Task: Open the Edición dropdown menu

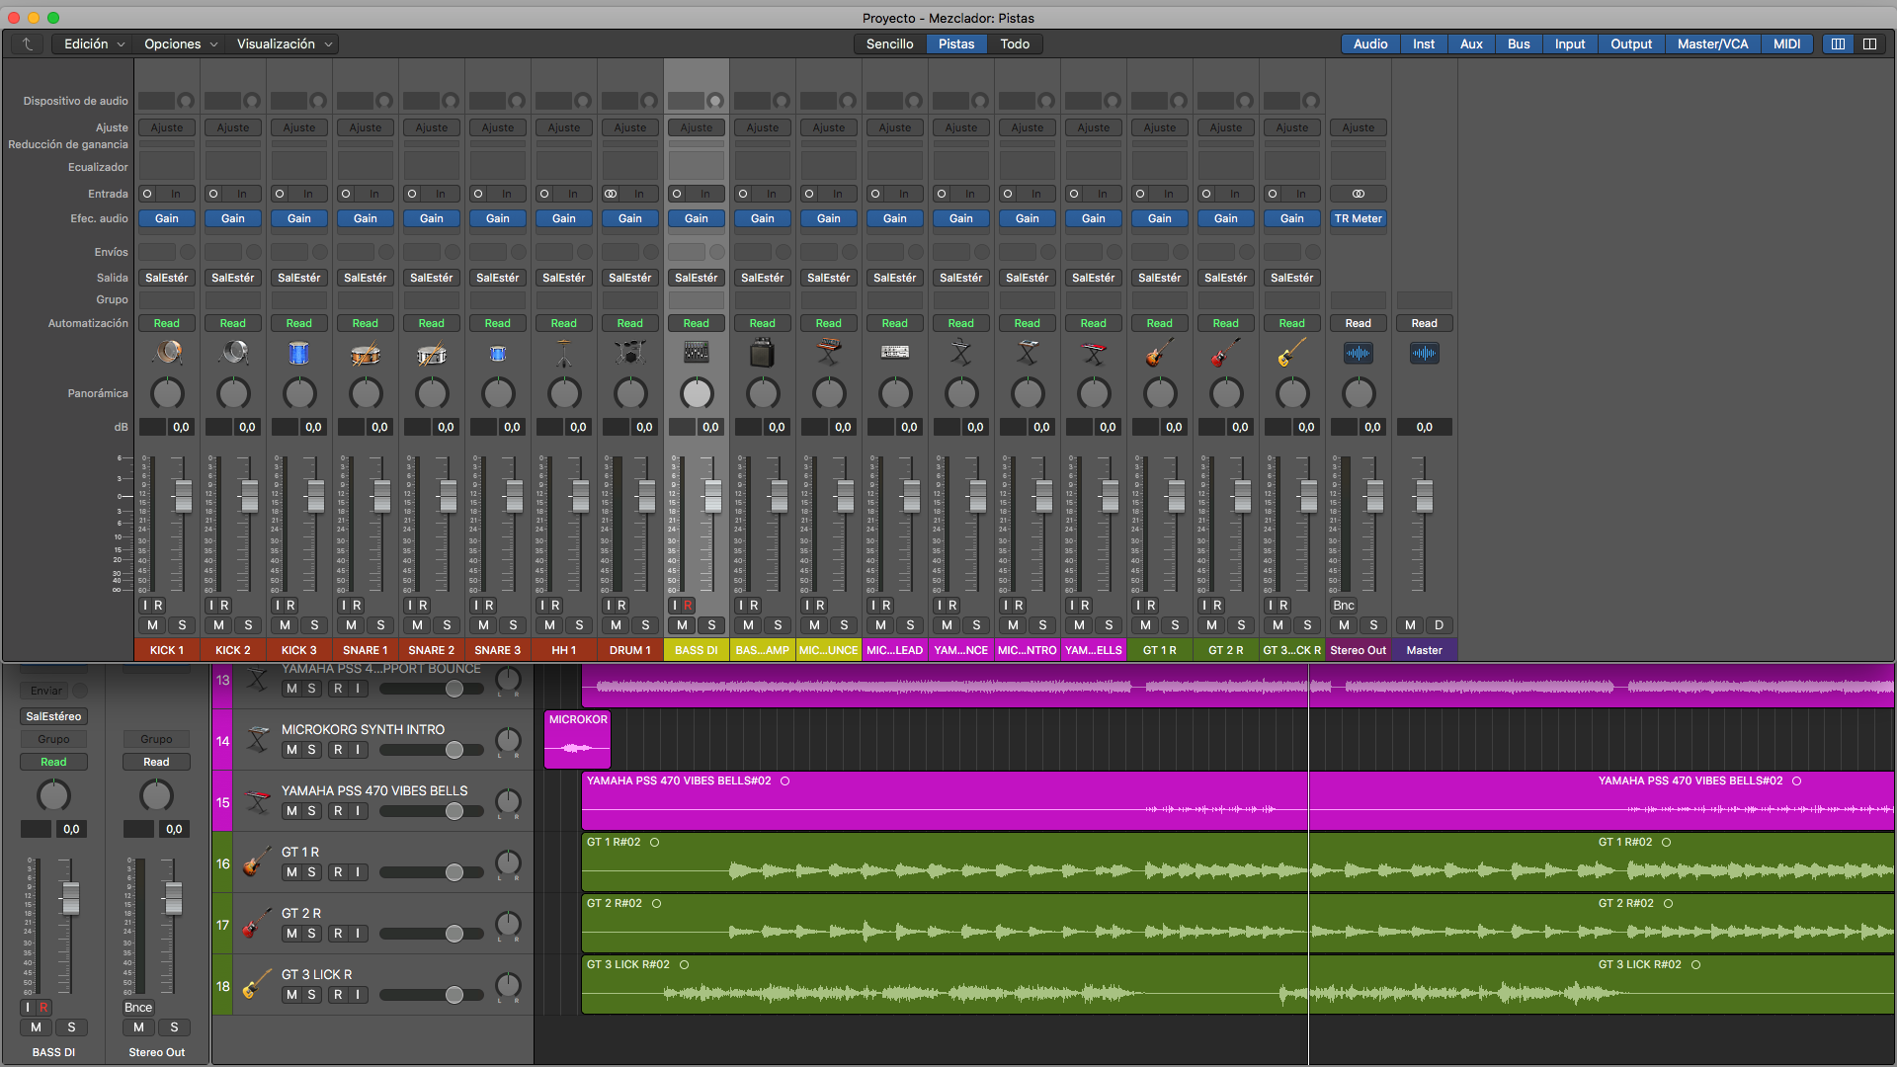Action: click(94, 44)
